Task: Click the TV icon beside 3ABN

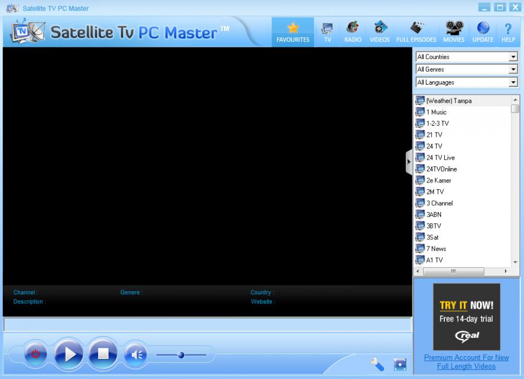Action: pos(420,214)
